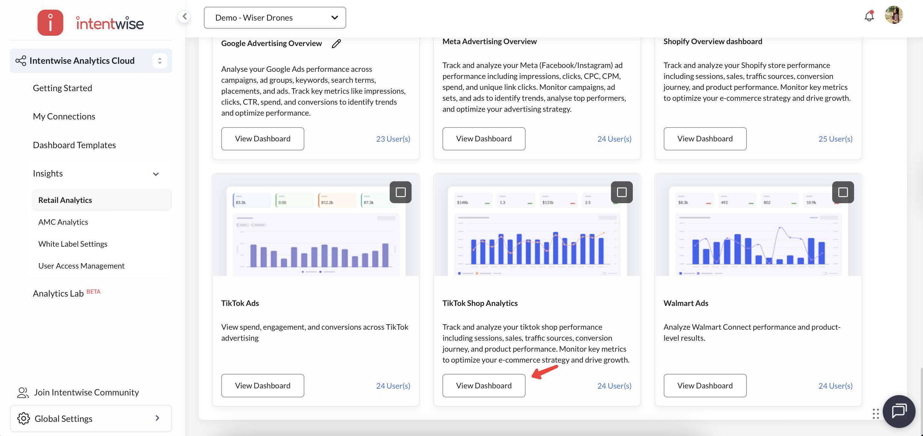Viewport: 923px width, 436px height.
Task: Collapse sidebar with the left chevron
Action: (184, 16)
